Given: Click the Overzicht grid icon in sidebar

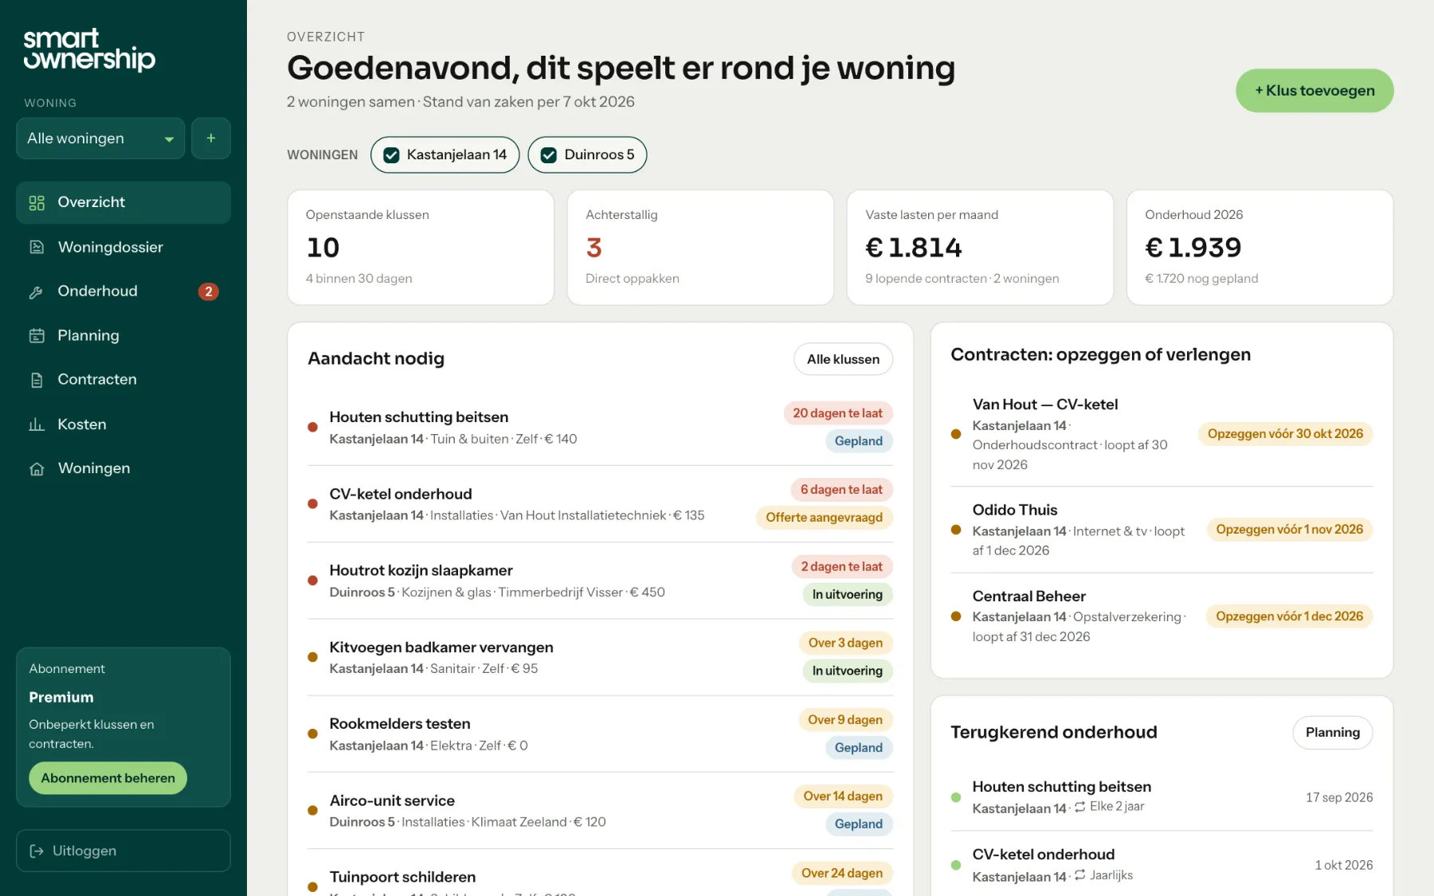Looking at the screenshot, I should [37, 202].
